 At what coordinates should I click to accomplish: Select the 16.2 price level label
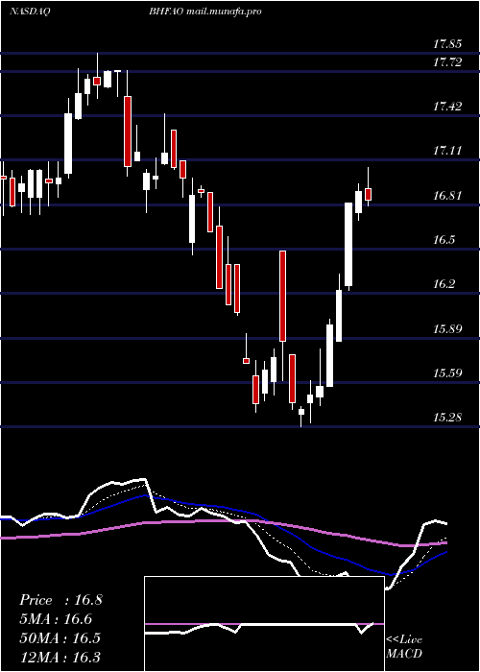coord(444,284)
